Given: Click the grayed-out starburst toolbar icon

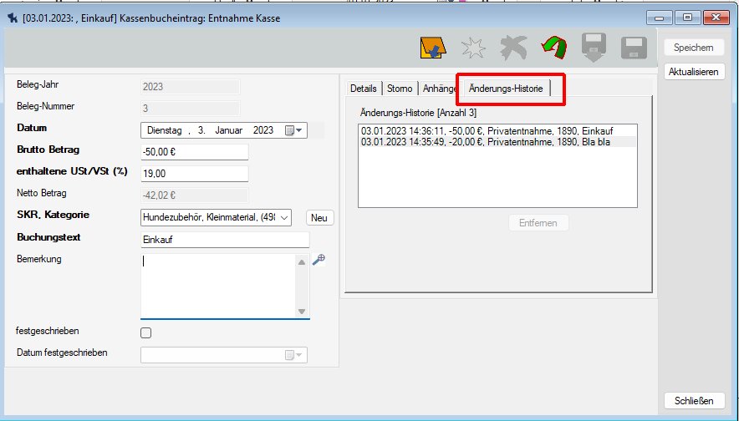Looking at the screenshot, I should (473, 49).
